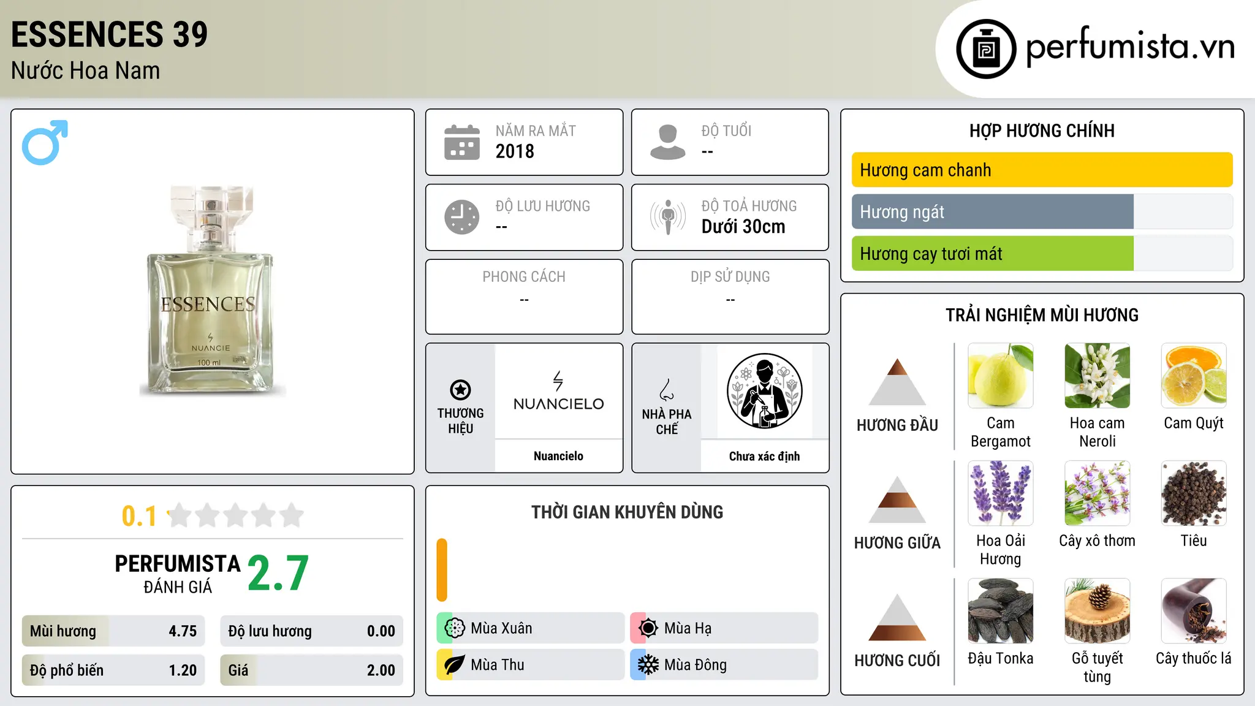Click the perfumista.vn perfume bottle logo icon

[x=986, y=49]
